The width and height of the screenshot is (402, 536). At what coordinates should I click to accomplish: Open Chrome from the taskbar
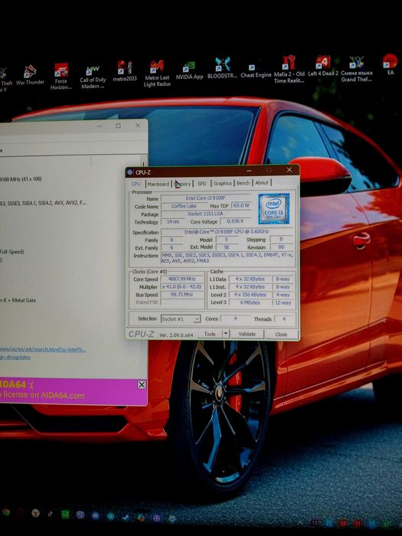6,512
